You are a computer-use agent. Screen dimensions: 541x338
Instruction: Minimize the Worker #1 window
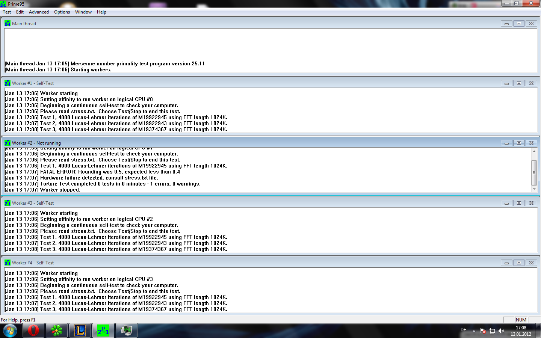click(x=506, y=83)
